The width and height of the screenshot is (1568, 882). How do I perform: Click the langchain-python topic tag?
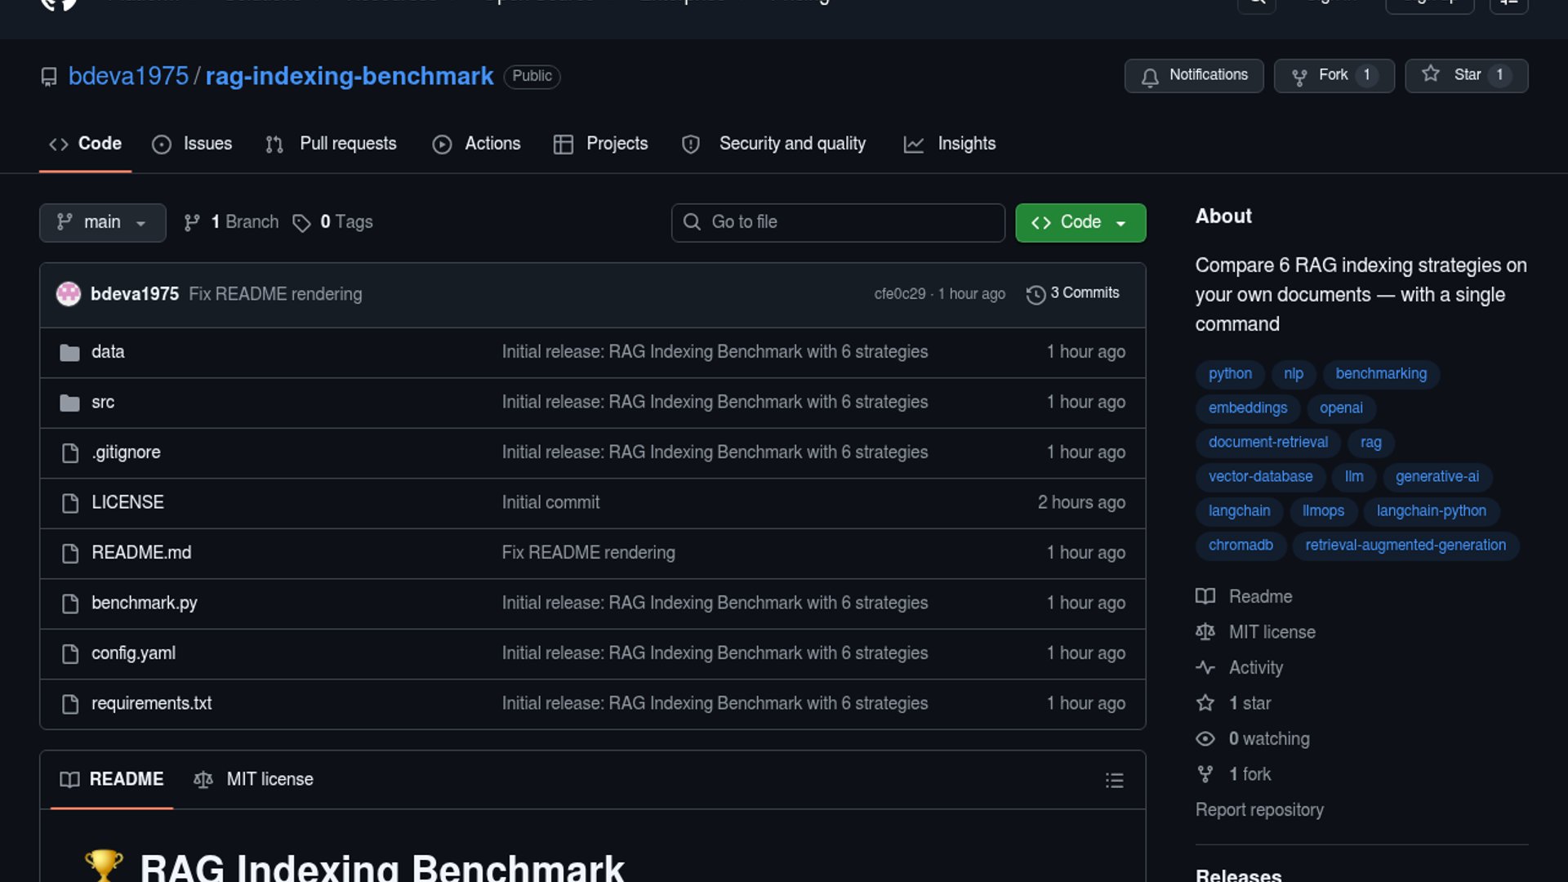coord(1431,511)
